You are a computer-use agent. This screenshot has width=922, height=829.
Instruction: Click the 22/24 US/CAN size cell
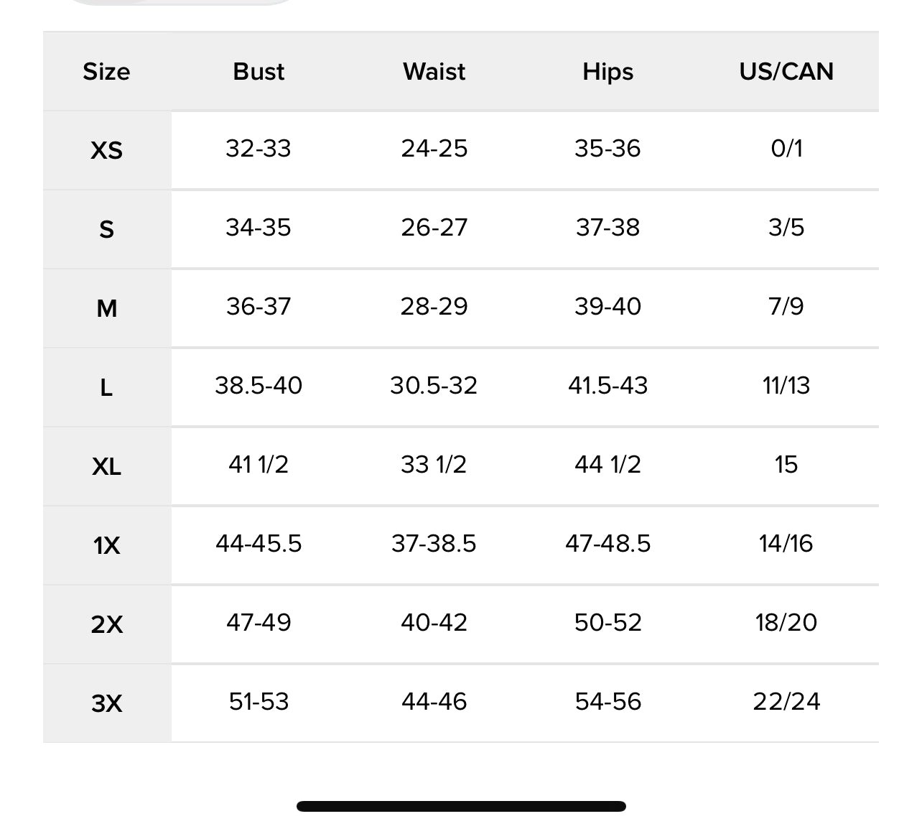tap(786, 702)
